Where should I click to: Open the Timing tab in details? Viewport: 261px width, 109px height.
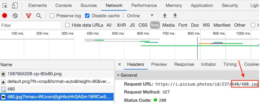(230, 64)
